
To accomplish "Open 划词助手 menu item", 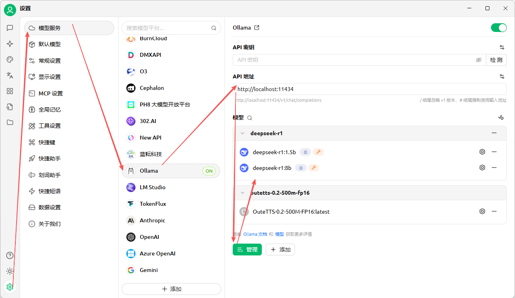I will point(69,175).
